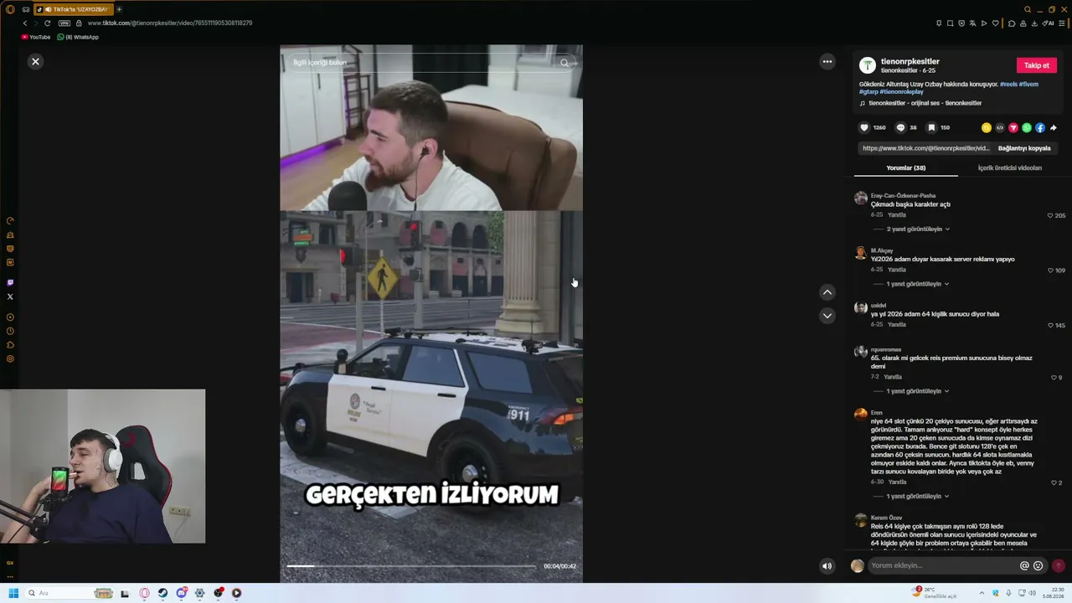Open comments via speech bubble icon

tap(900, 127)
